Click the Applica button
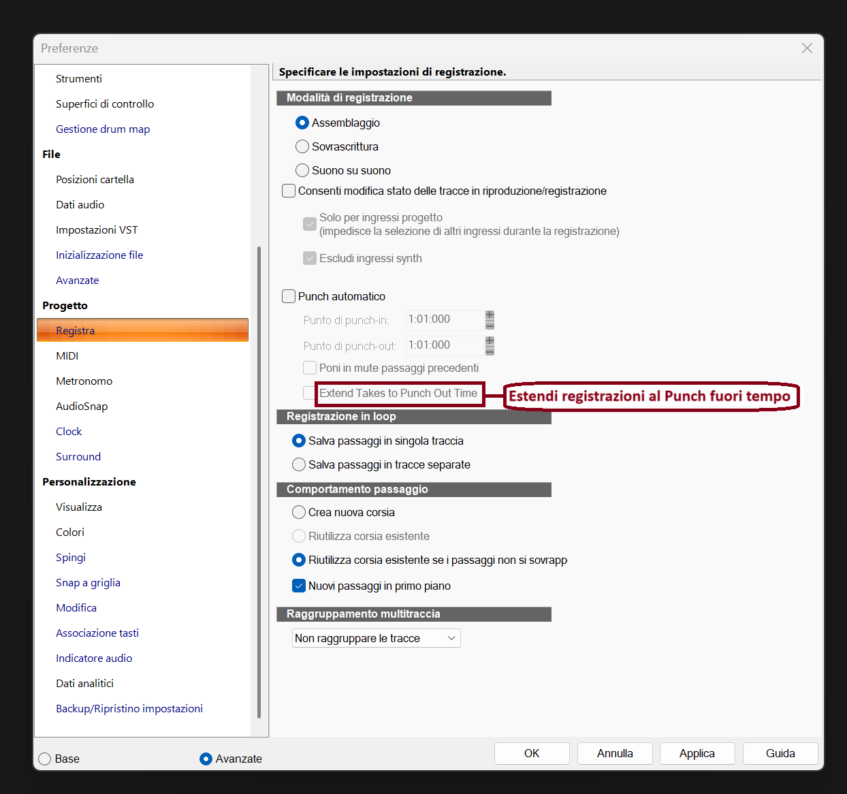The height and width of the screenshot is (794, 847). coord(697,753)
